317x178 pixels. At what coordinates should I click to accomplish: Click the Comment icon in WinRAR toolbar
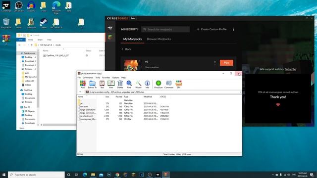(x=169, y=85)
